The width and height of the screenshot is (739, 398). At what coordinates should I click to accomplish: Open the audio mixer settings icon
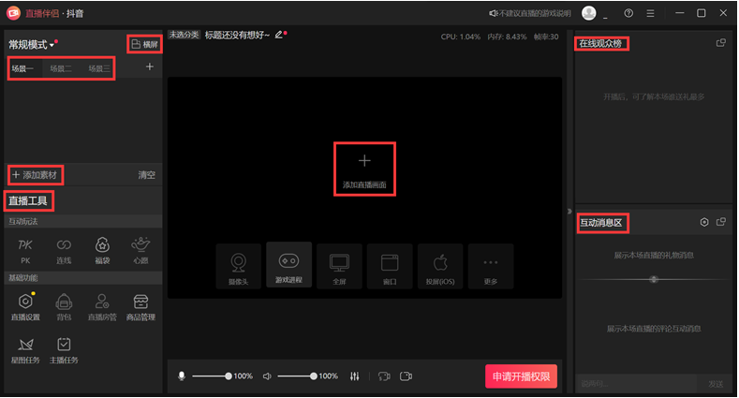(x=354, y=376)
